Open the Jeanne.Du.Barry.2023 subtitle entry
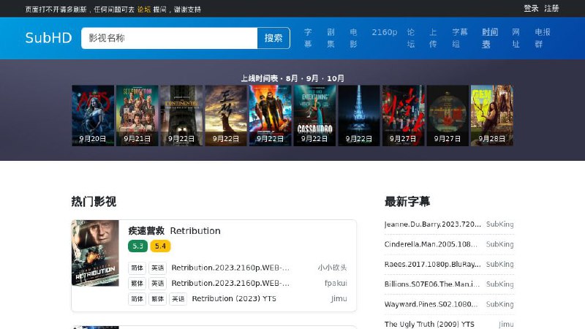This screenshot has width=585, height=329. 433,224
